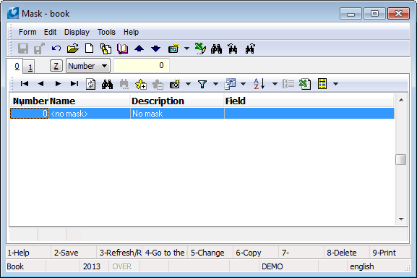Click find next binoculars icon on far right
The height and width of the screenshot is (278, 417).
point(250,49)
